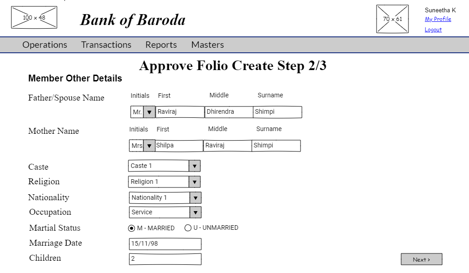Expand the Caste 1 dropdown

194,166
